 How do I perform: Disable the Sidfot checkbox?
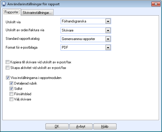[x=11, y=89]
